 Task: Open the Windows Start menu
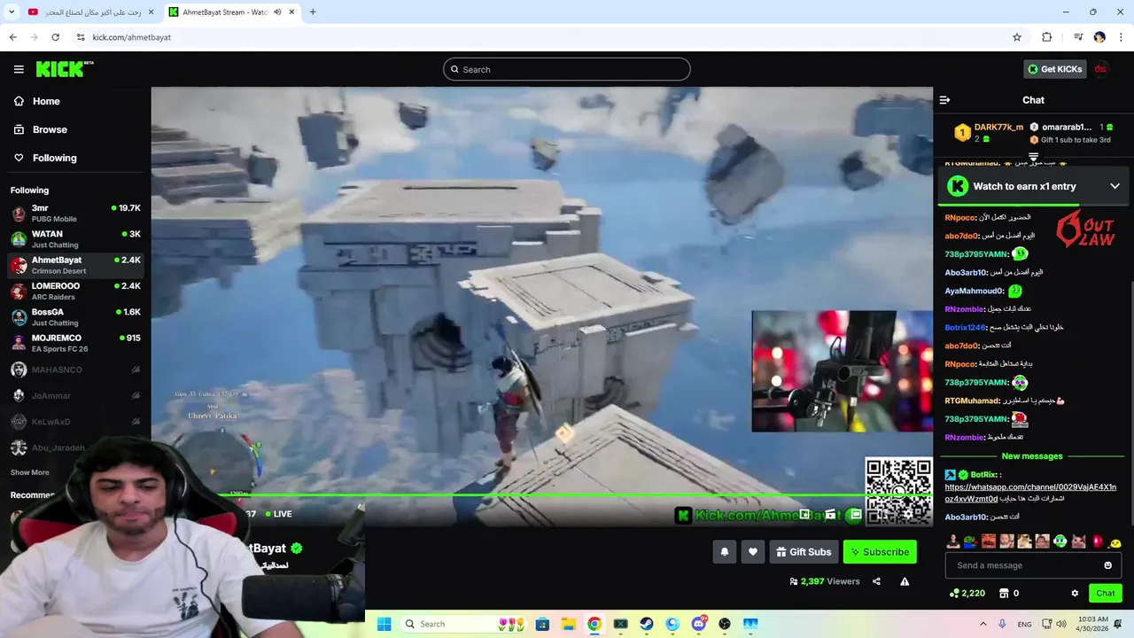tap(384, 624)
